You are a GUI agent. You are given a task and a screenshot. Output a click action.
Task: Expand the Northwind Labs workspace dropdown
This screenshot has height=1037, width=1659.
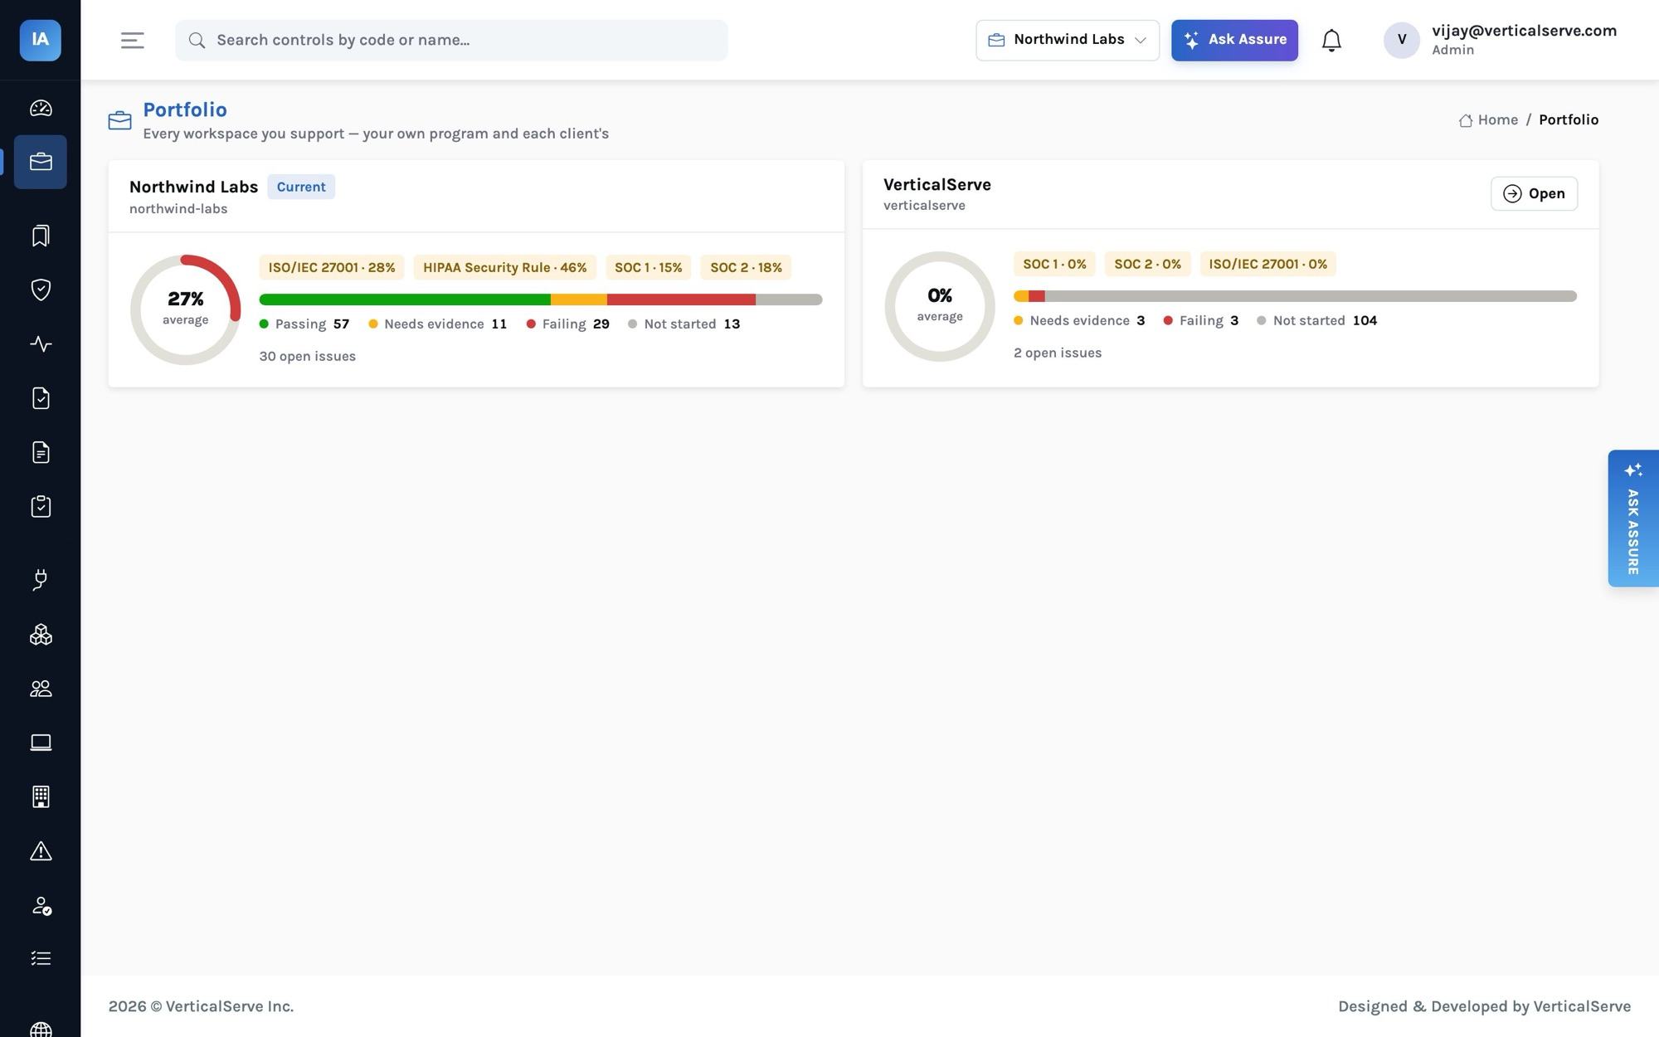[x=1068, y=40]
